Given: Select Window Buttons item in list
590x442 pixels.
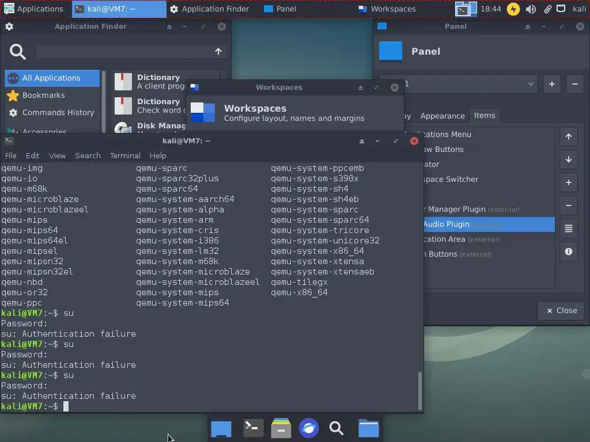Looking at the screenshot, I should point(489,149).
